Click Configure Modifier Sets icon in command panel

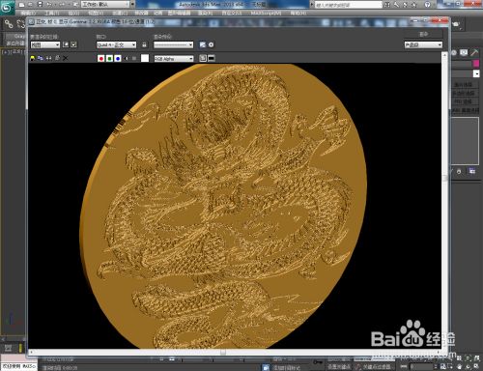pyautogui.click(x=472, y=171)
